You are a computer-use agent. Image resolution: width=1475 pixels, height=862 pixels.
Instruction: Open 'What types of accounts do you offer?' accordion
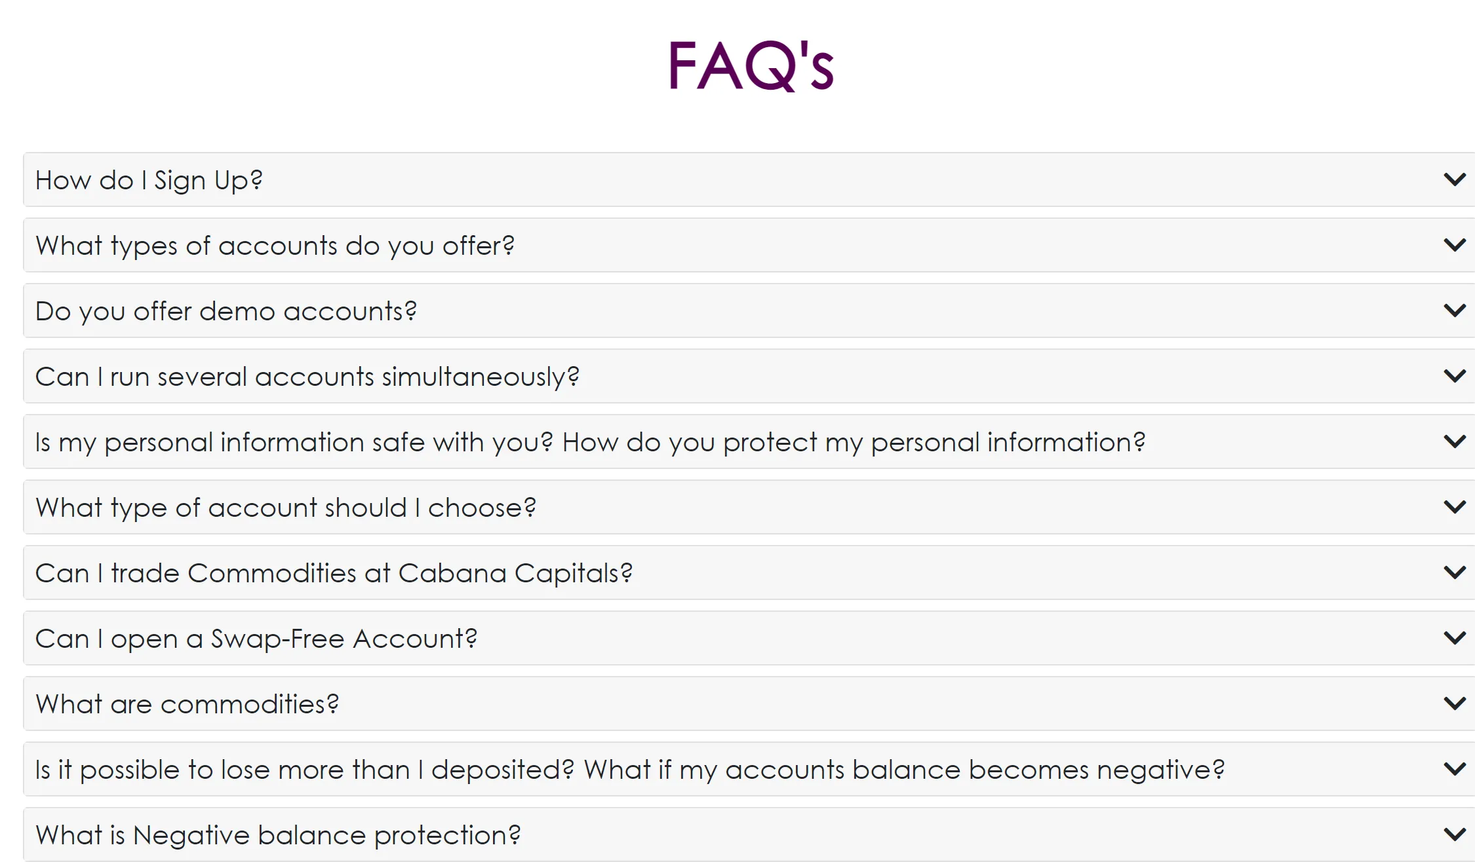(x=749, y=245)
